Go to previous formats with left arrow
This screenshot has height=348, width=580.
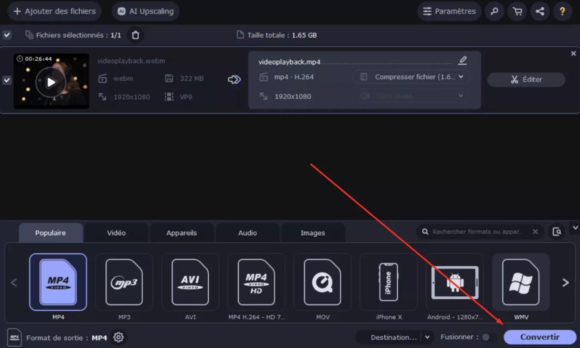pos(14,283)
